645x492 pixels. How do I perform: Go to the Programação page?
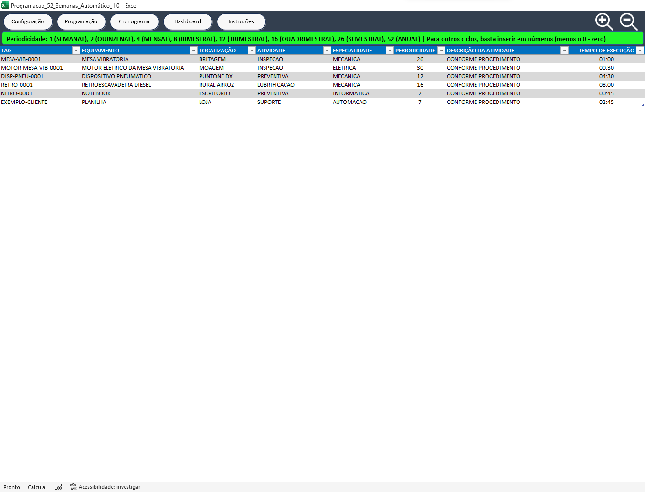tap(81, 21)
